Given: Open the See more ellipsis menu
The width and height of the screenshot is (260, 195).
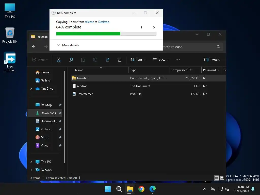Looking at the screenshot, I should click(177, 60).
